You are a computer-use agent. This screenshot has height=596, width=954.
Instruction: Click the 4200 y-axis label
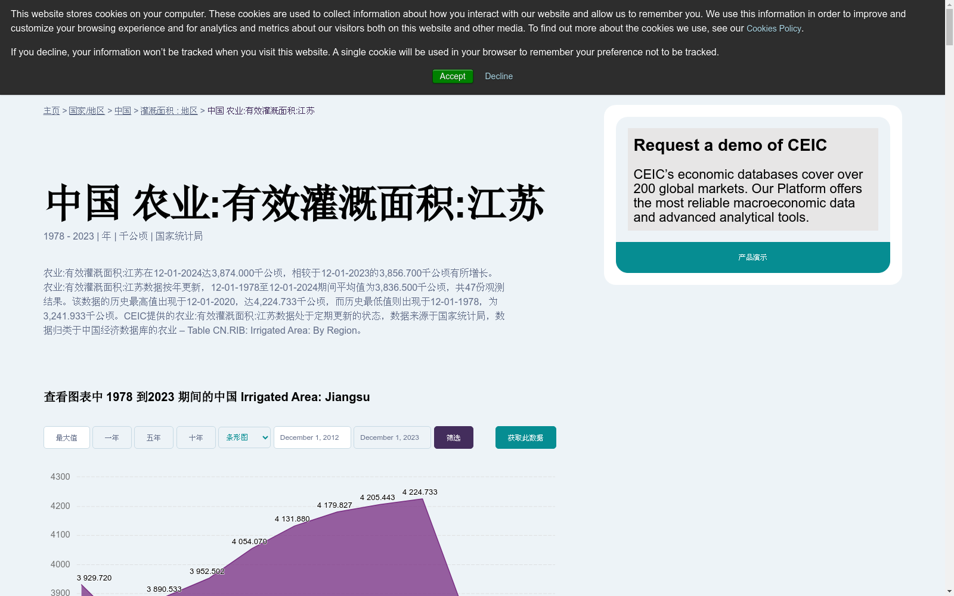coord(60,506)
